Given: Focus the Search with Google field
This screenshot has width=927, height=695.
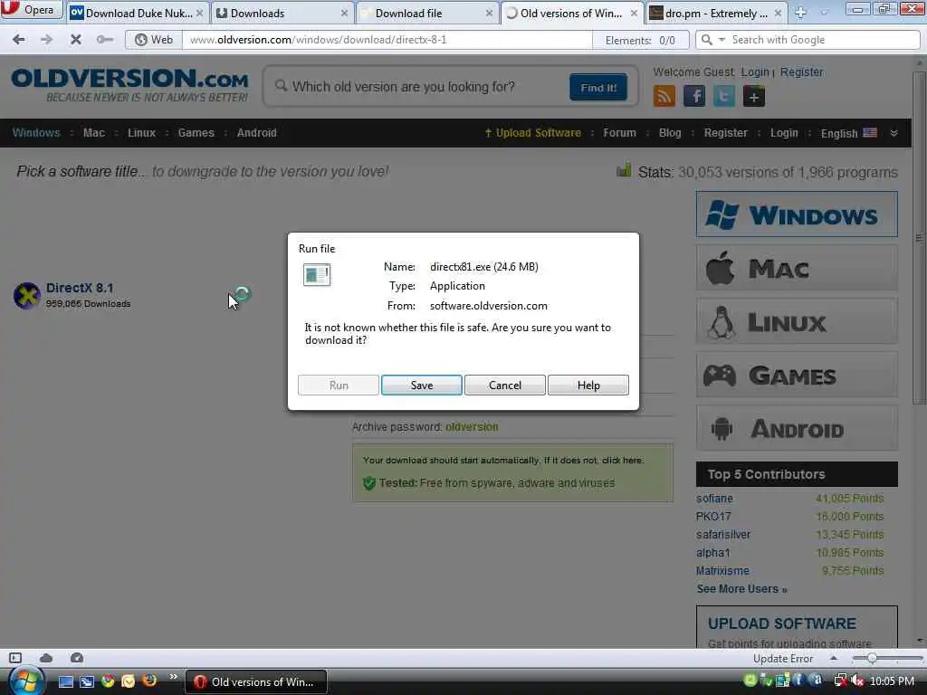Looking at the screenshot, I should click(x=822, y=40).
